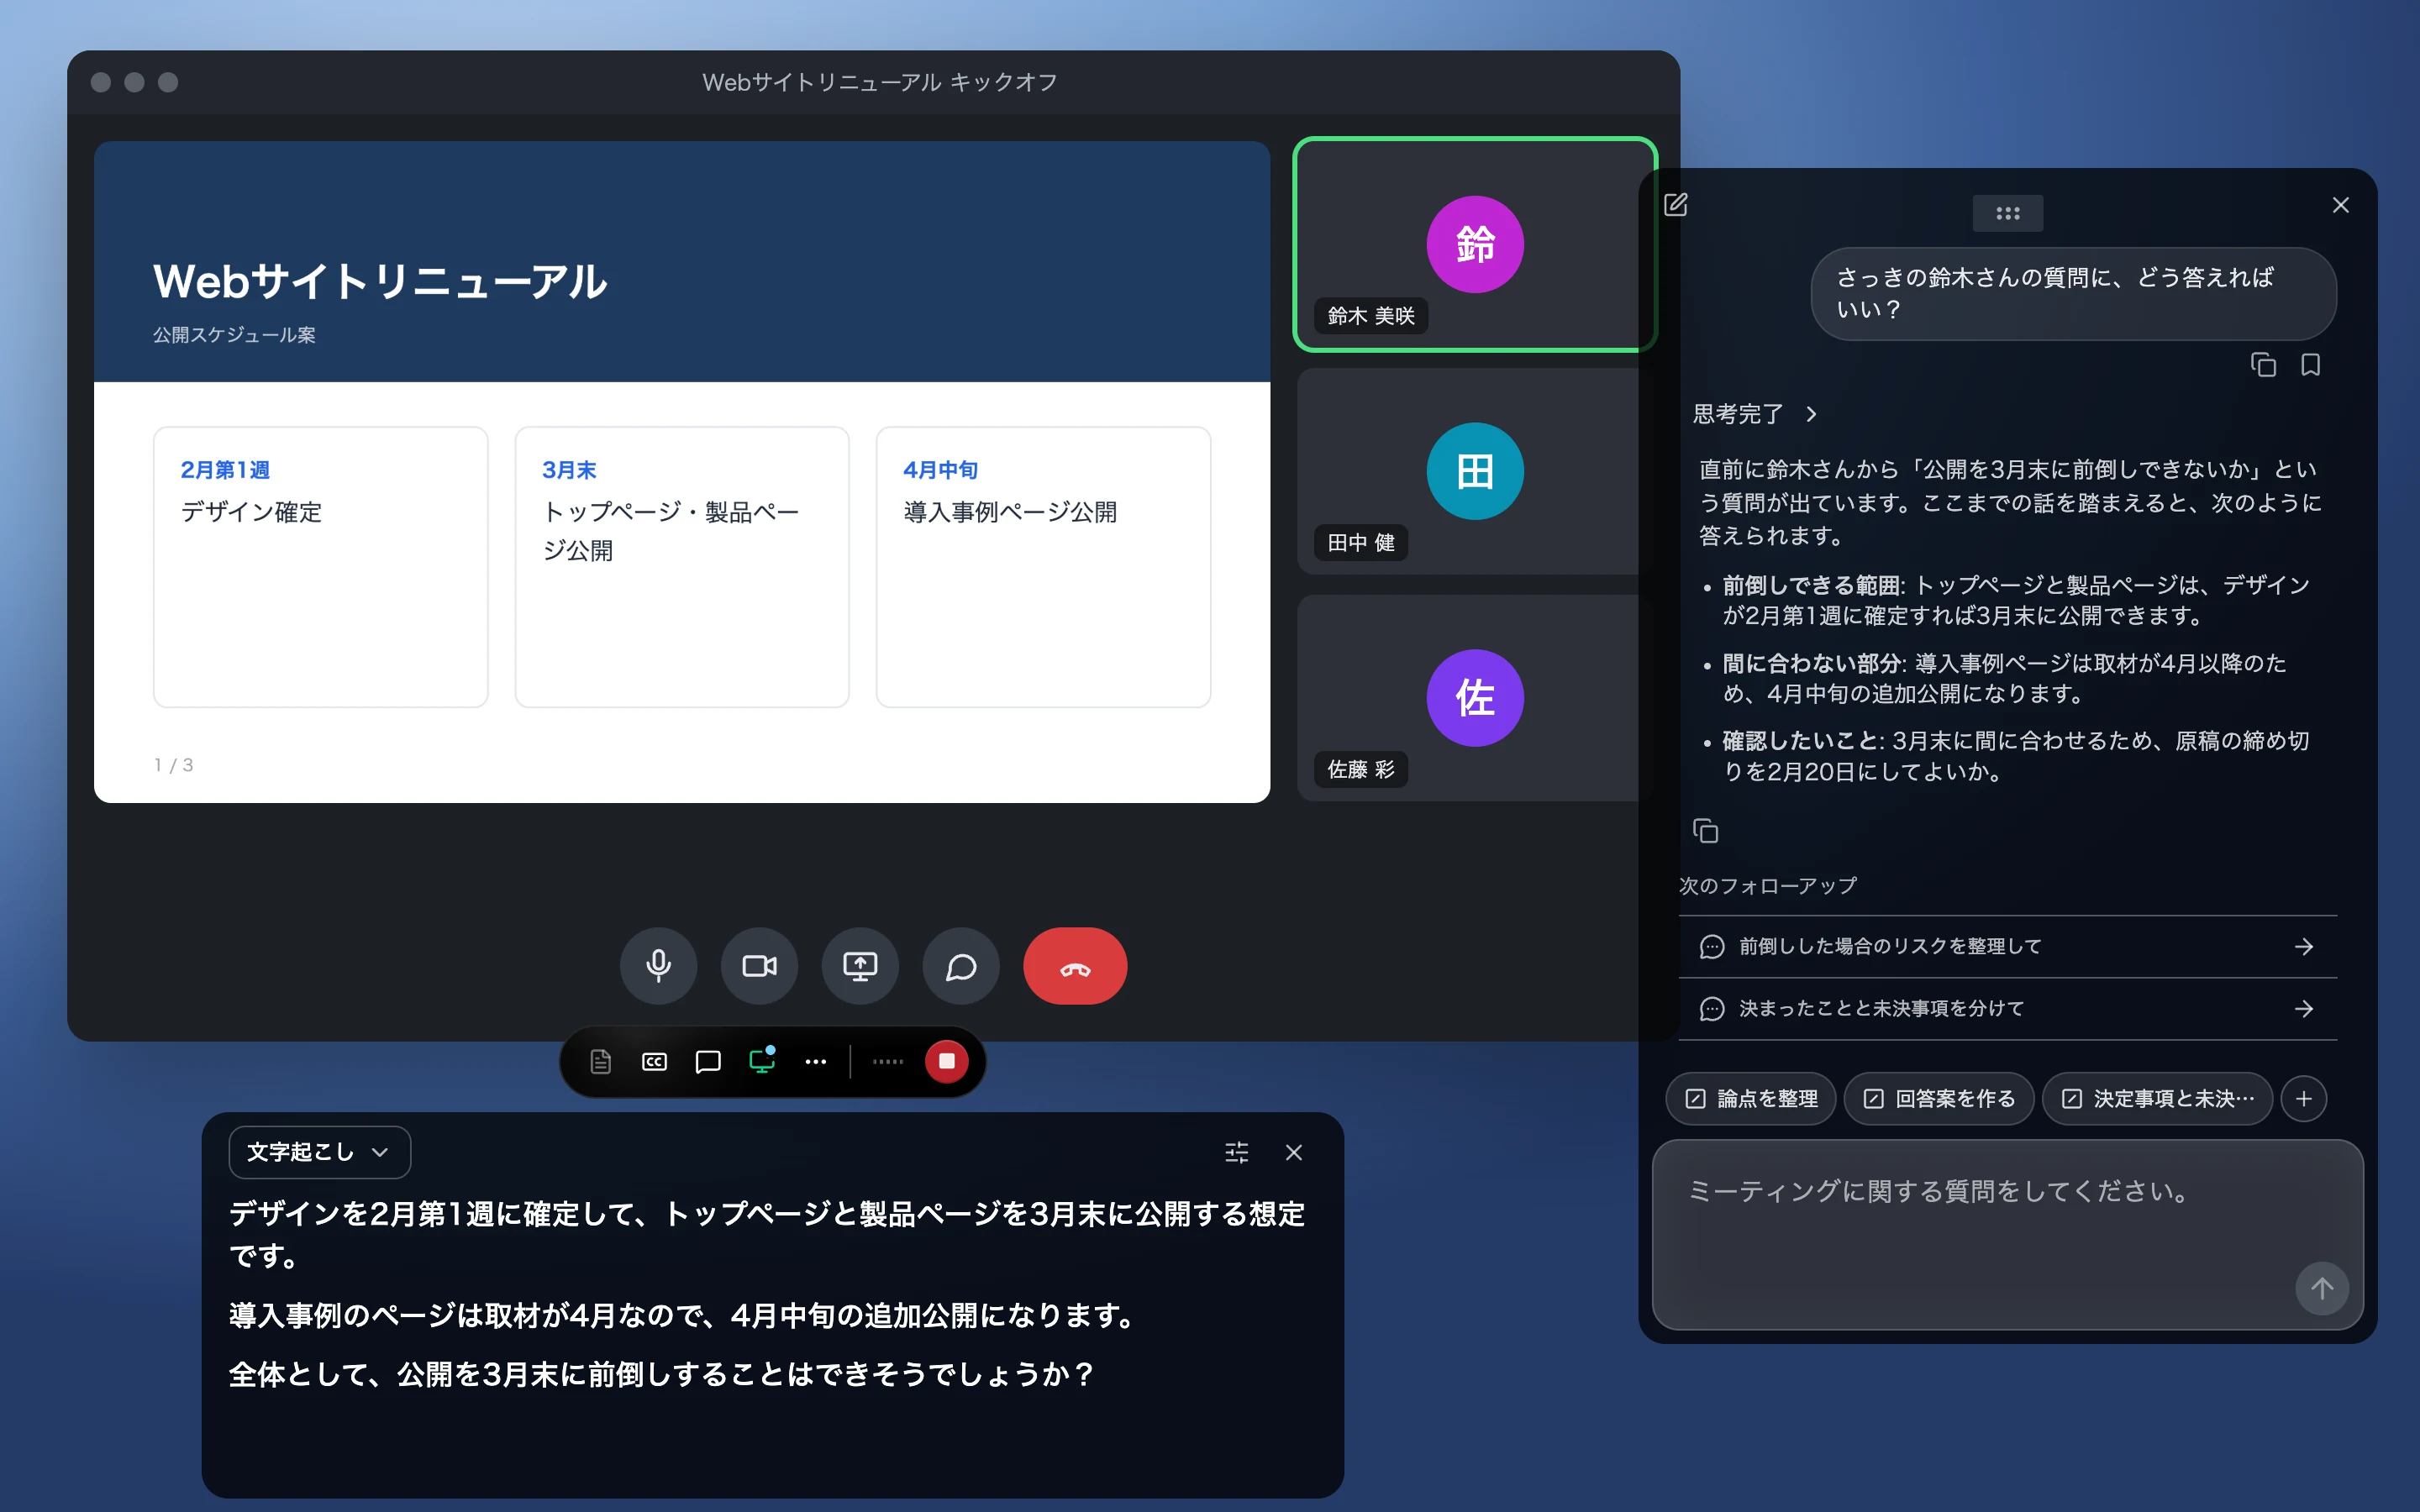Focus the meeting question input field
The image size is (2420, 1512).
click(x=2007, y=1234)
